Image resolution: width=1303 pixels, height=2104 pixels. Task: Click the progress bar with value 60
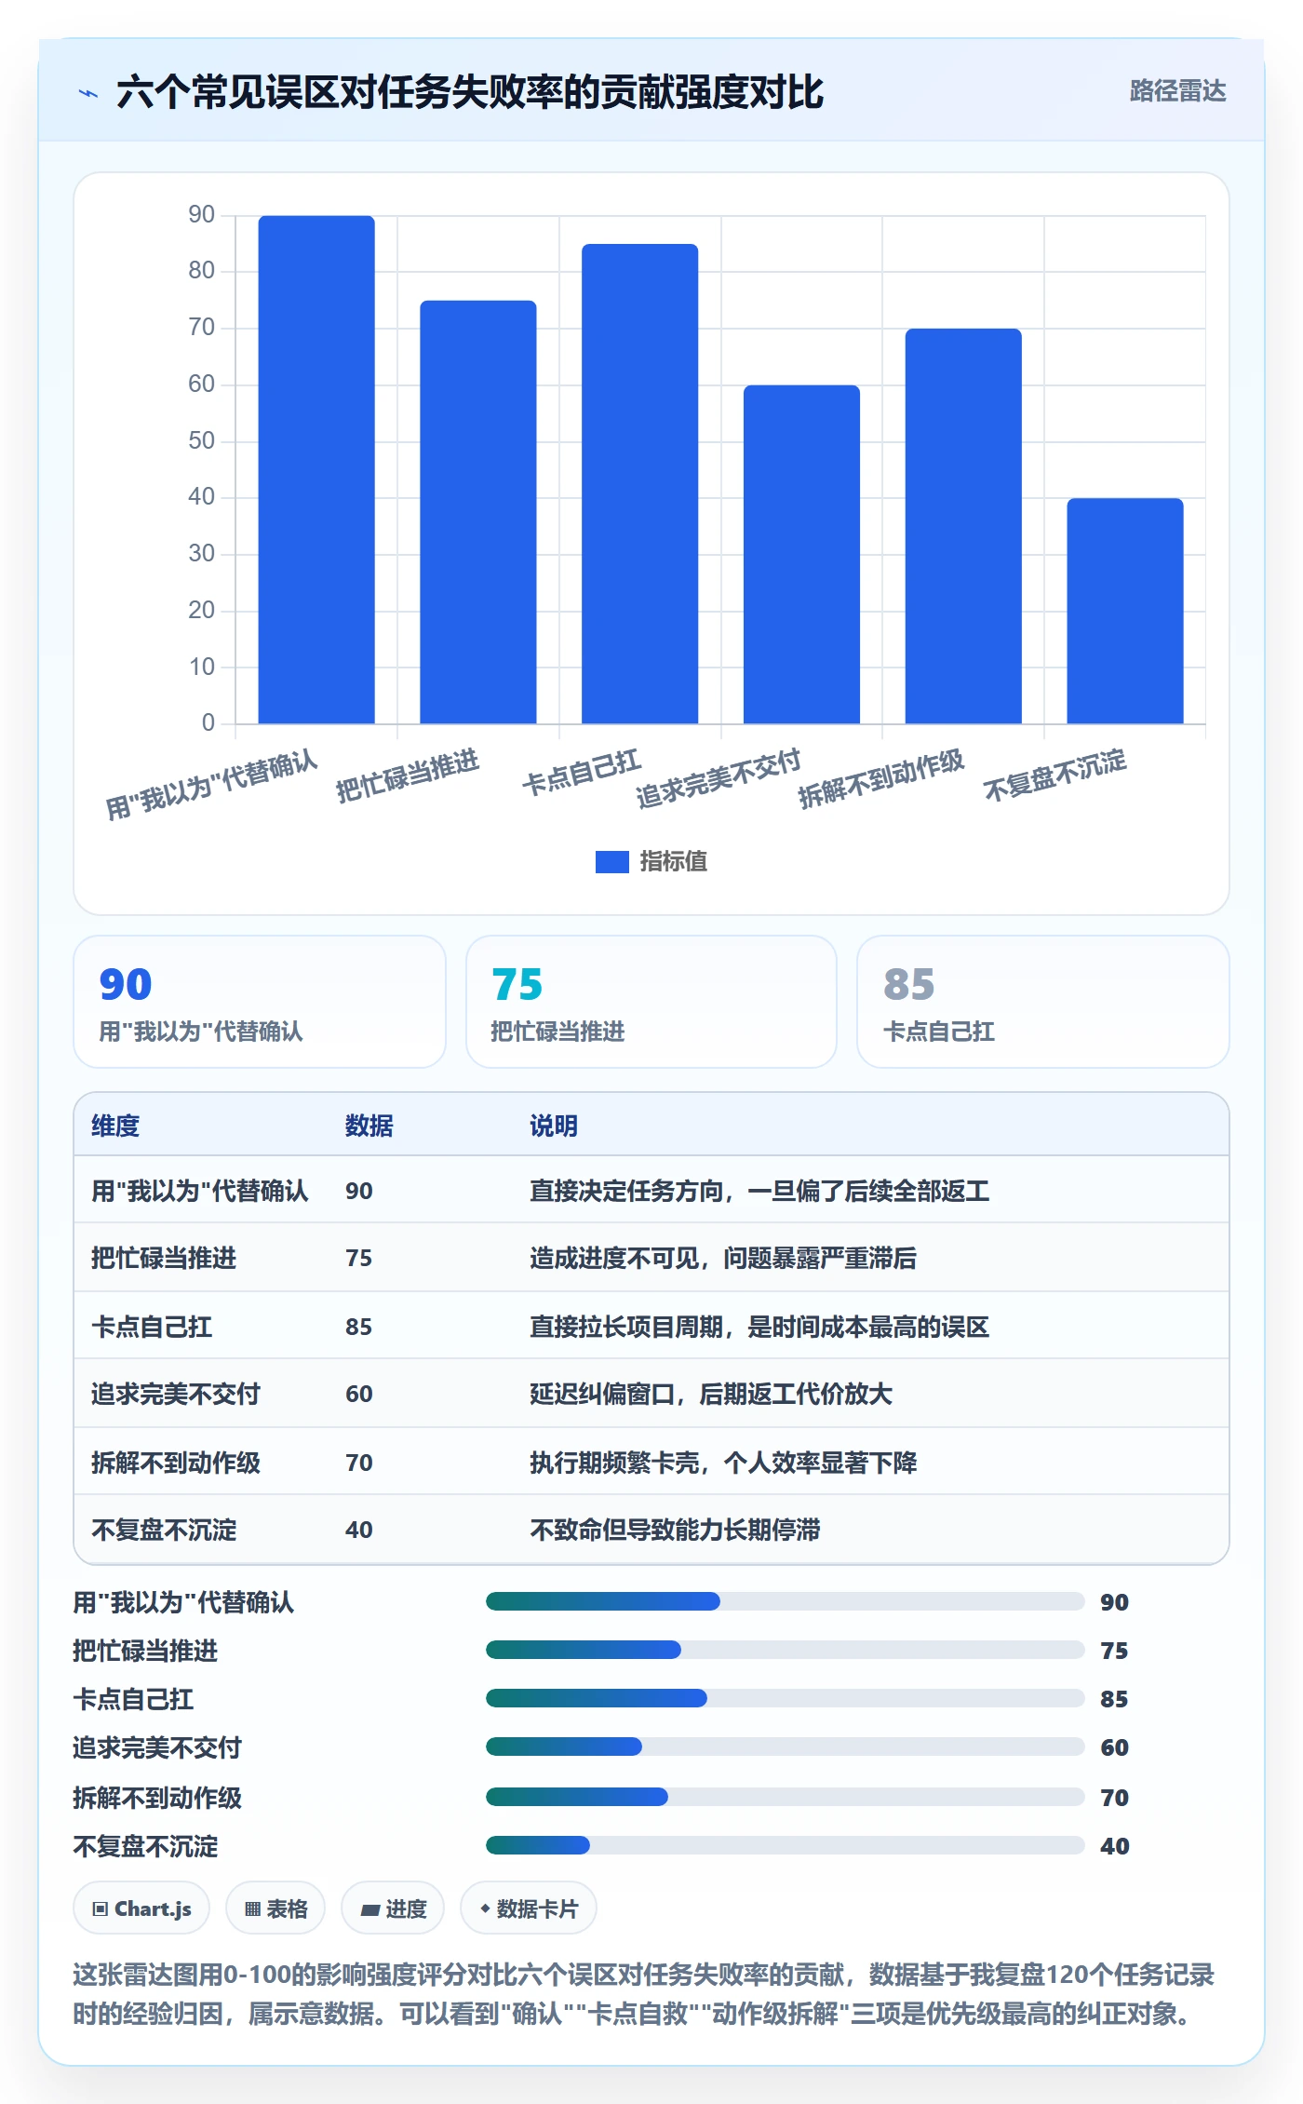[x=786, y=1747]
